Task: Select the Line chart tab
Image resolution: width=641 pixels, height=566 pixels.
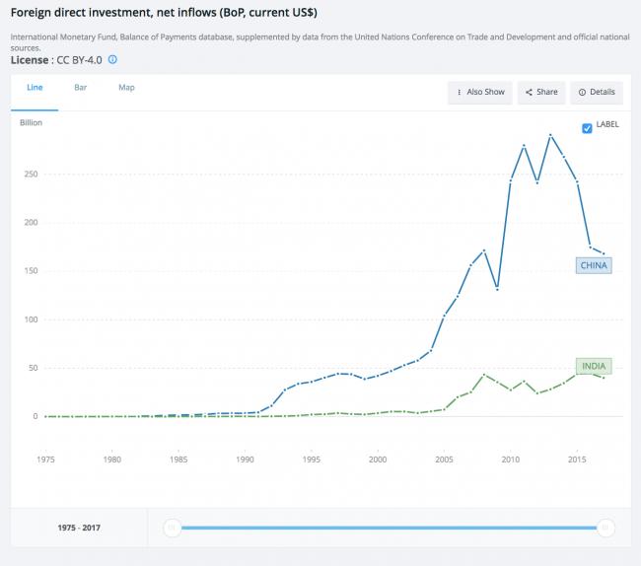Action: (35, 88)
